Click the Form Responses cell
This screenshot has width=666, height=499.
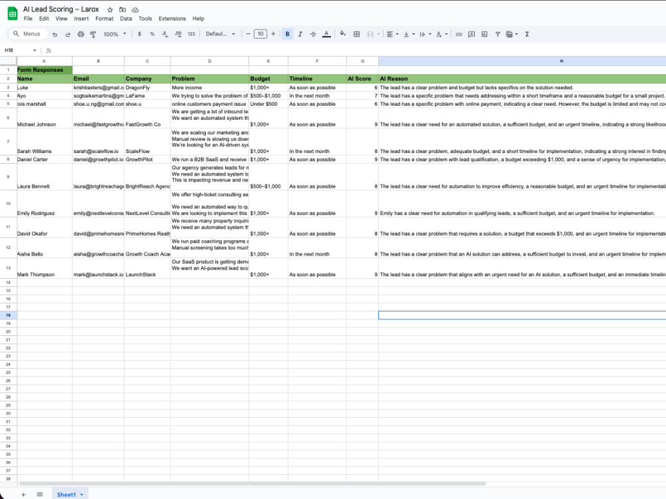(44, 70)
